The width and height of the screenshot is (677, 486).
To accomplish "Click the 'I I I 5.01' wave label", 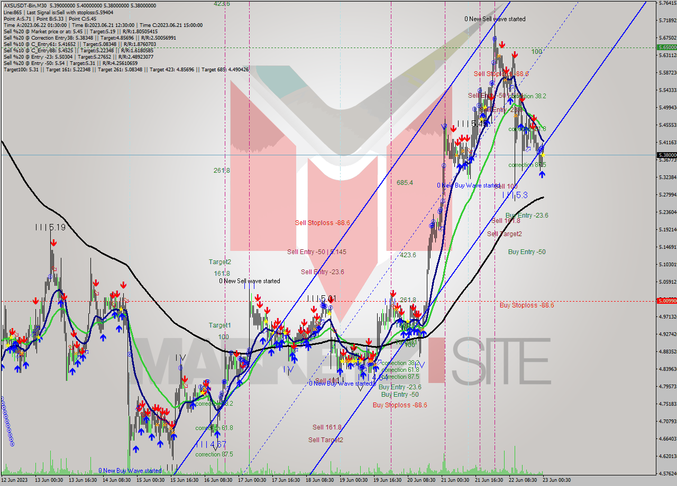I will point(321,298).
